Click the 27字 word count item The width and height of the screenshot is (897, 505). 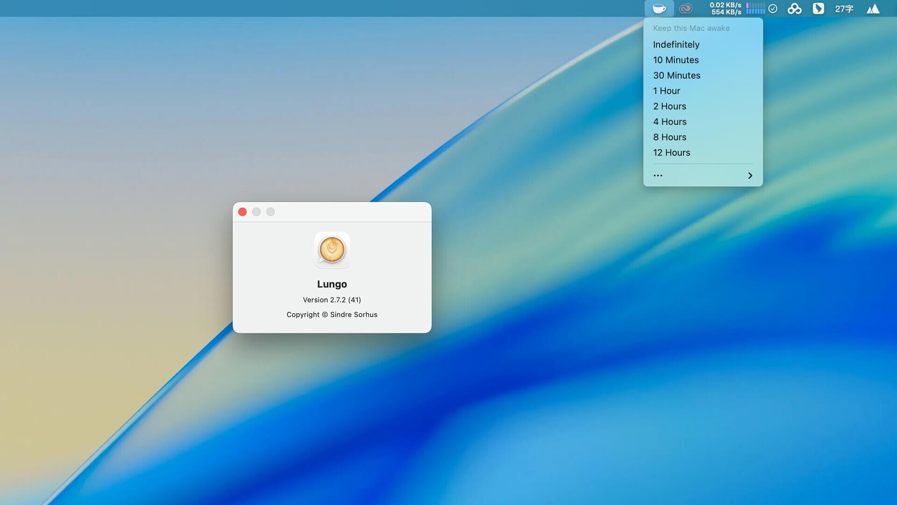point(844,8)
